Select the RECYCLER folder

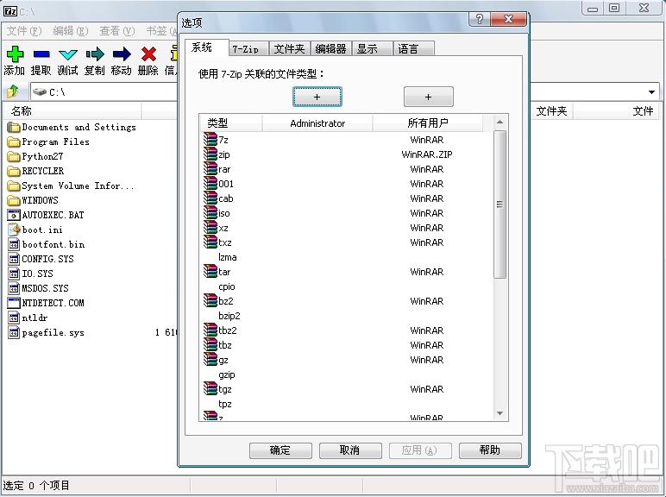click(36, 171)
